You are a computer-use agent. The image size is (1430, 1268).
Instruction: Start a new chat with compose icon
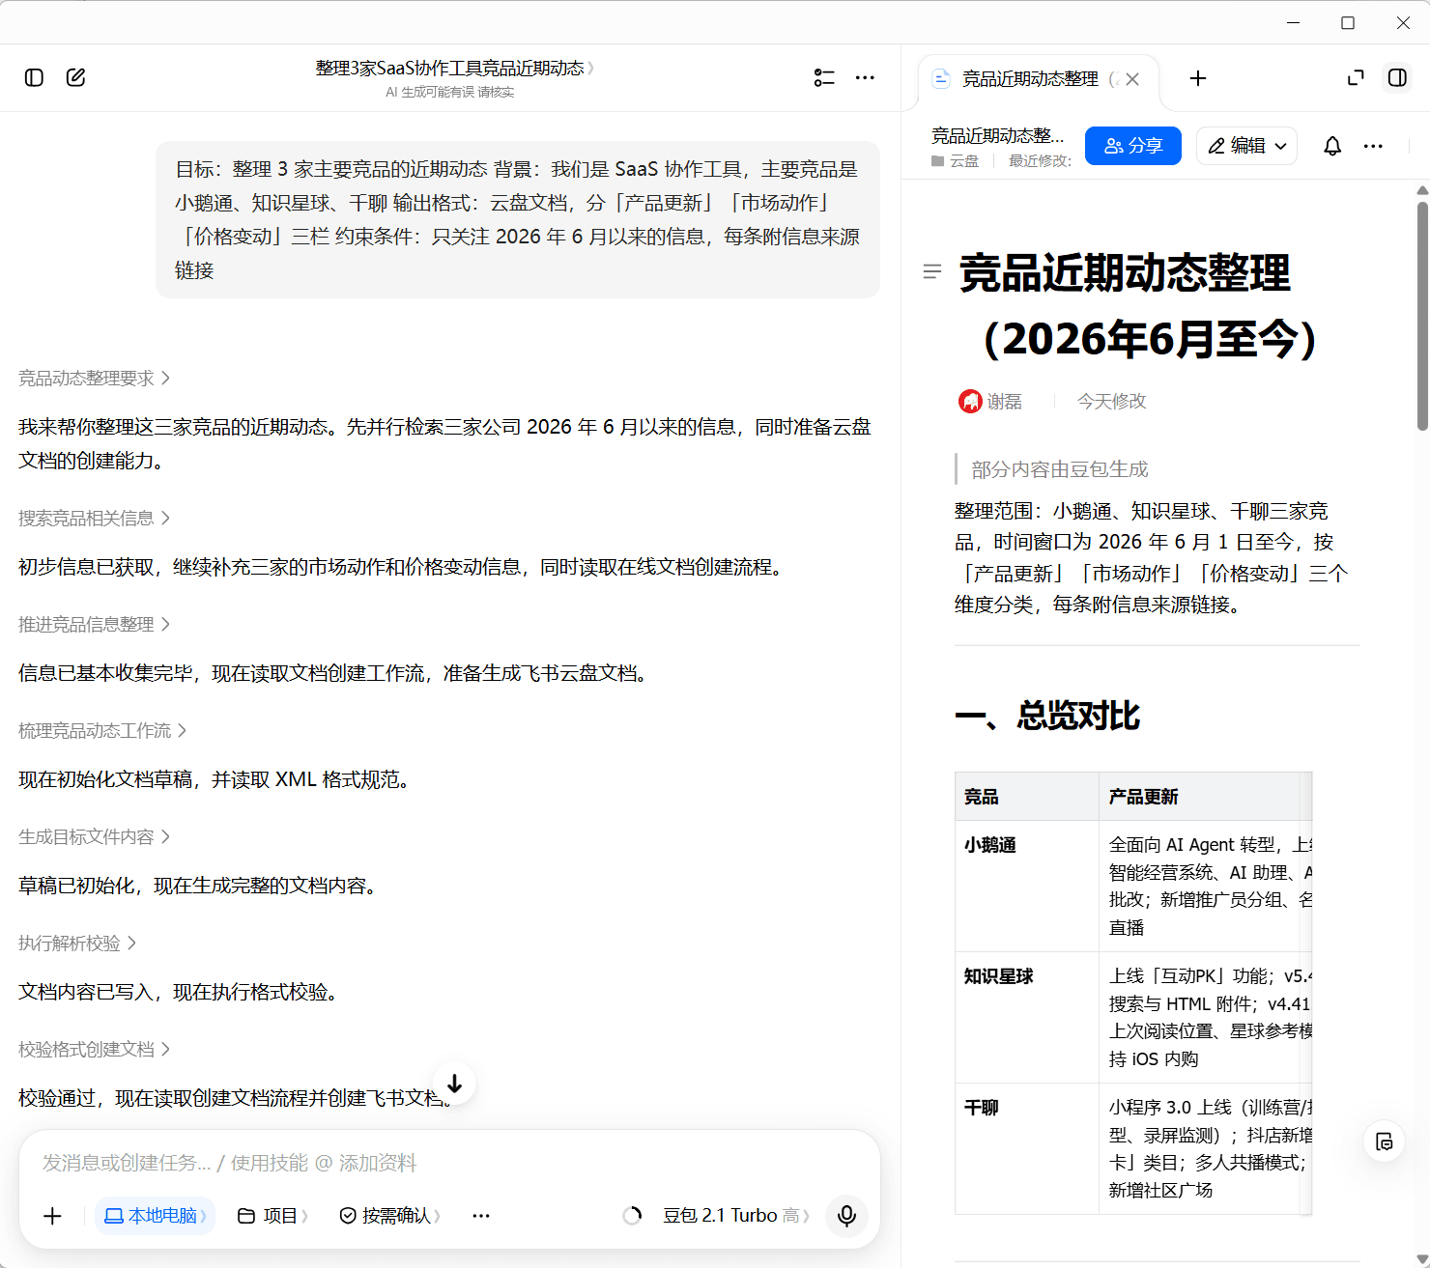pos(75,77)
